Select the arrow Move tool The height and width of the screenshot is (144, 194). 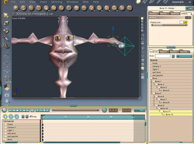point(6,15)
